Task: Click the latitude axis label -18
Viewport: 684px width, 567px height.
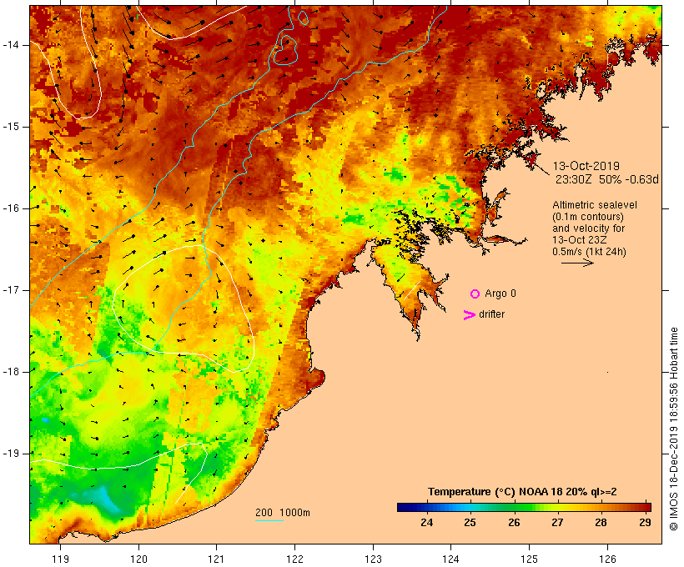Action: tap(11, 372)
